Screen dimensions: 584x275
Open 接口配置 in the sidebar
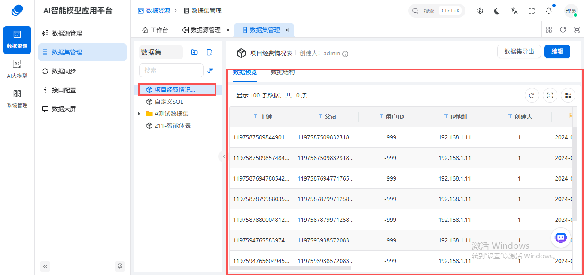click(82, 90)
